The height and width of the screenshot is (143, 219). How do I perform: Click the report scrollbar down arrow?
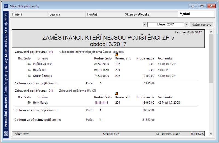pyautogui.click(x=211, y=134)
